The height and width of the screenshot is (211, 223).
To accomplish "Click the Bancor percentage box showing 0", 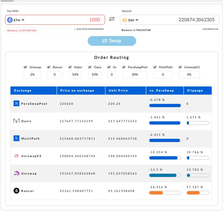I will coord(55,74).
